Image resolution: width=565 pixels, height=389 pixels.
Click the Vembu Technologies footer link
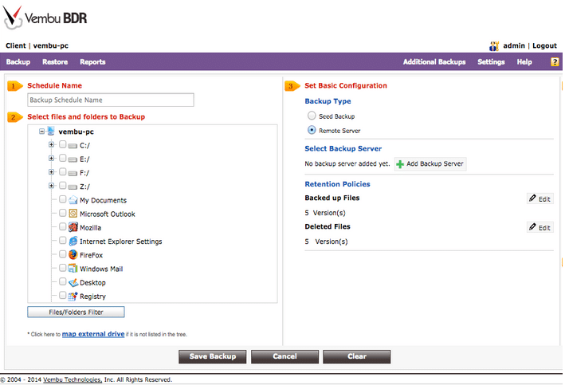point(72,379)
